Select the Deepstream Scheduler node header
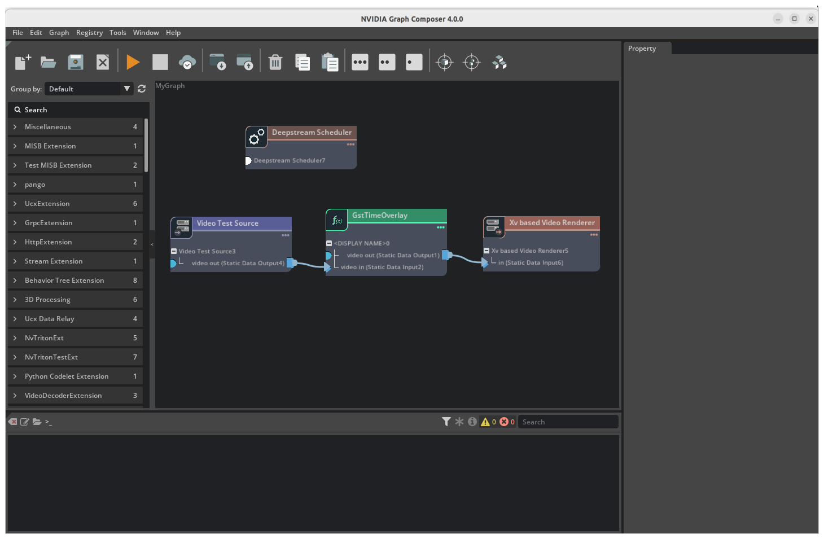 [312, 133]
